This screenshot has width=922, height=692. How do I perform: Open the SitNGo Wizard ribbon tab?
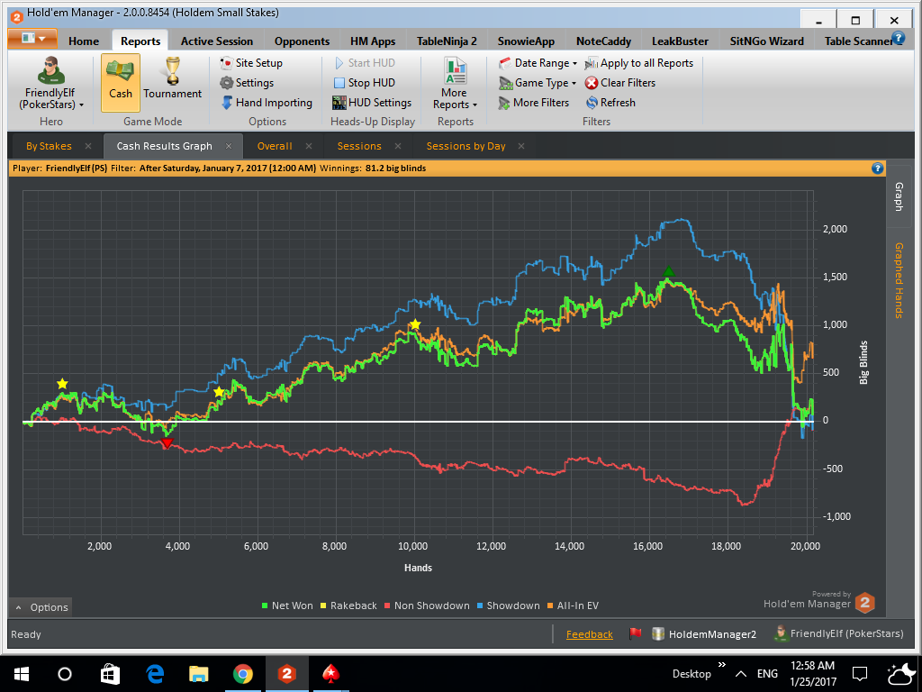766,41
